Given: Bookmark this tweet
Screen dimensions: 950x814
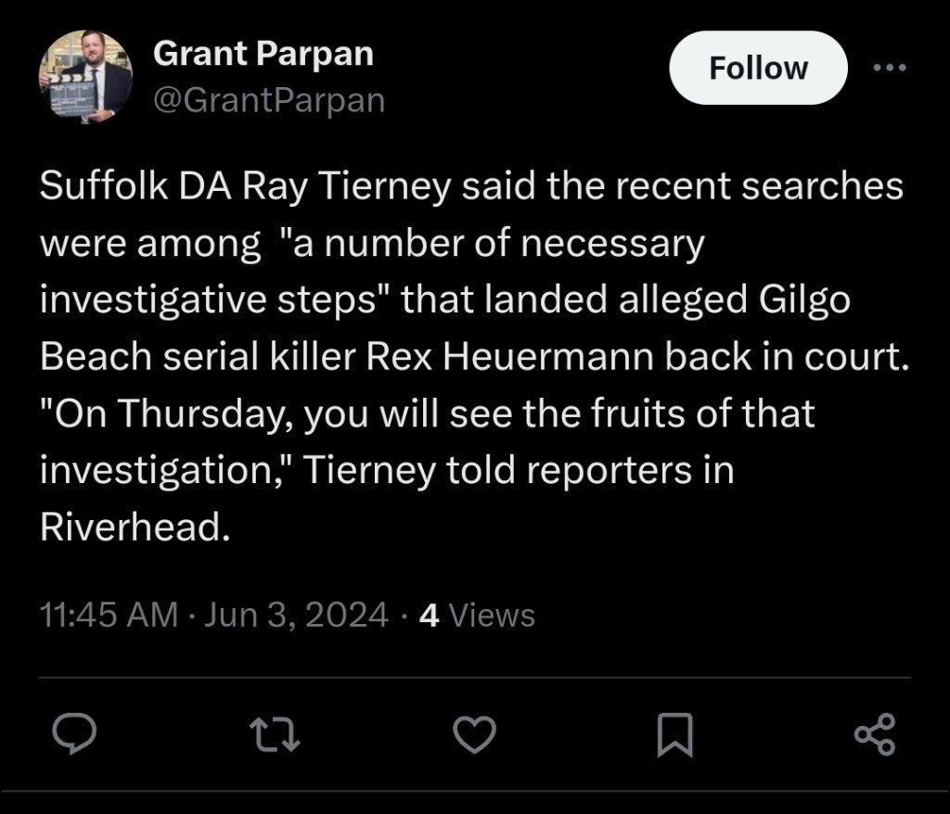Looking at the screenshot, I should coord(674,735).
